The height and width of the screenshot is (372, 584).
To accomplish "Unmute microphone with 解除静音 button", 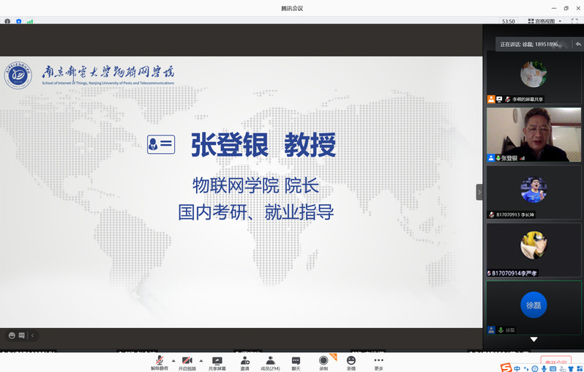I will coord(160,362).
